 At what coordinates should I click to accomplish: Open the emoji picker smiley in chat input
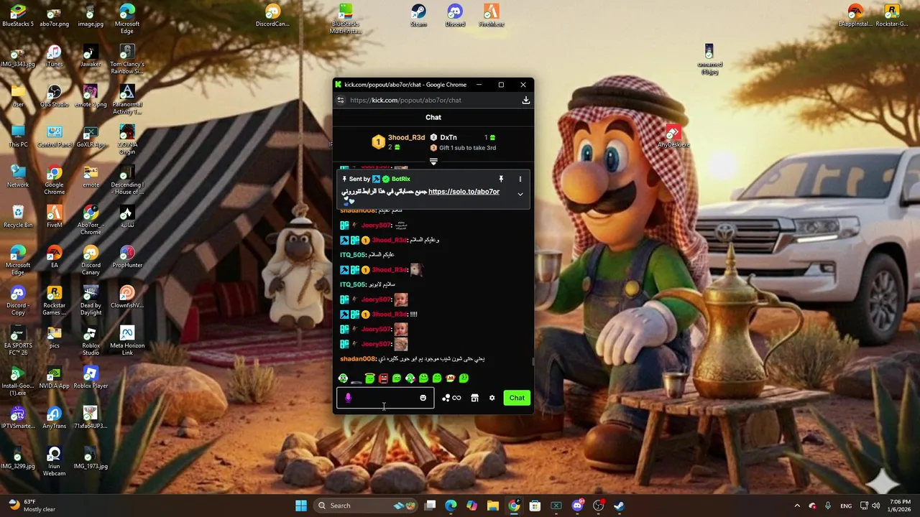pos(423,398)
